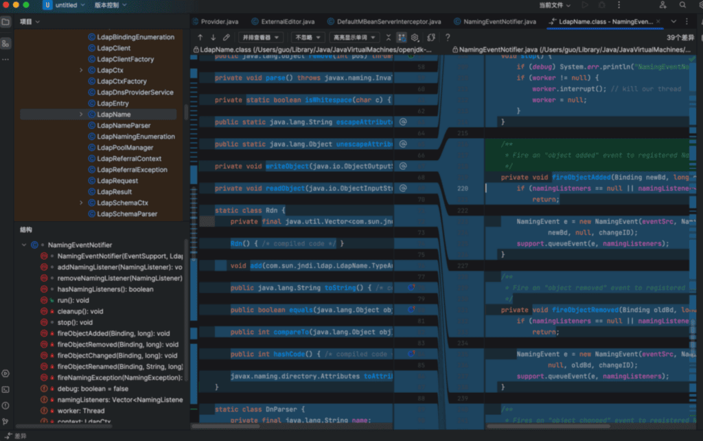Viewport: 703px width, 441px height.
Task: Switch to the Provider.java tab
Action: (218, 22)
